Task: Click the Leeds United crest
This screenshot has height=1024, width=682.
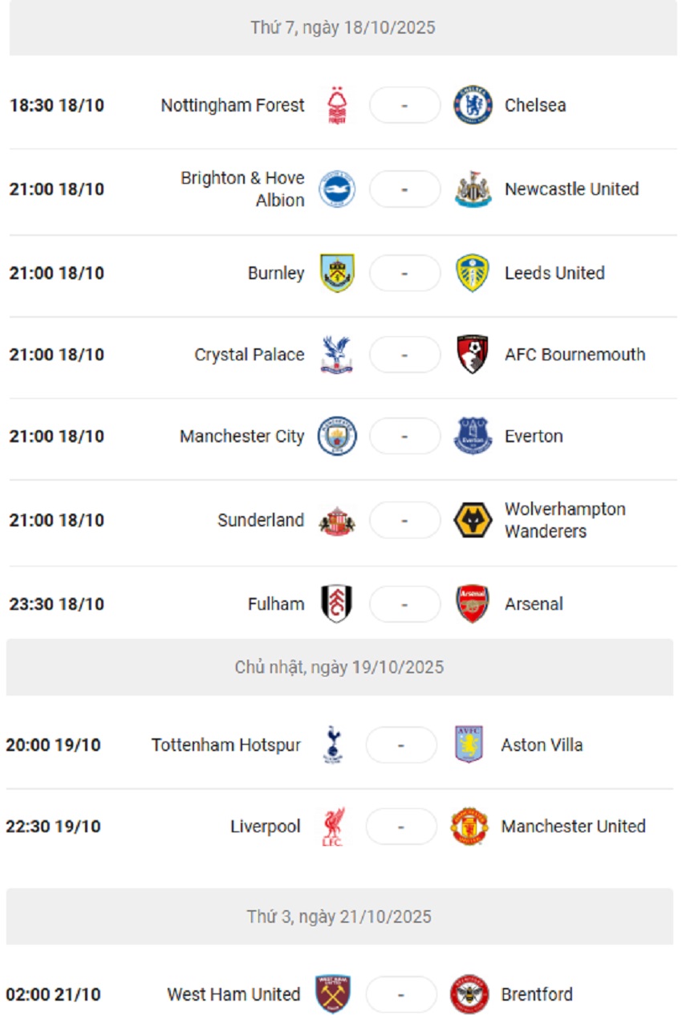Action: click(473, 273)
